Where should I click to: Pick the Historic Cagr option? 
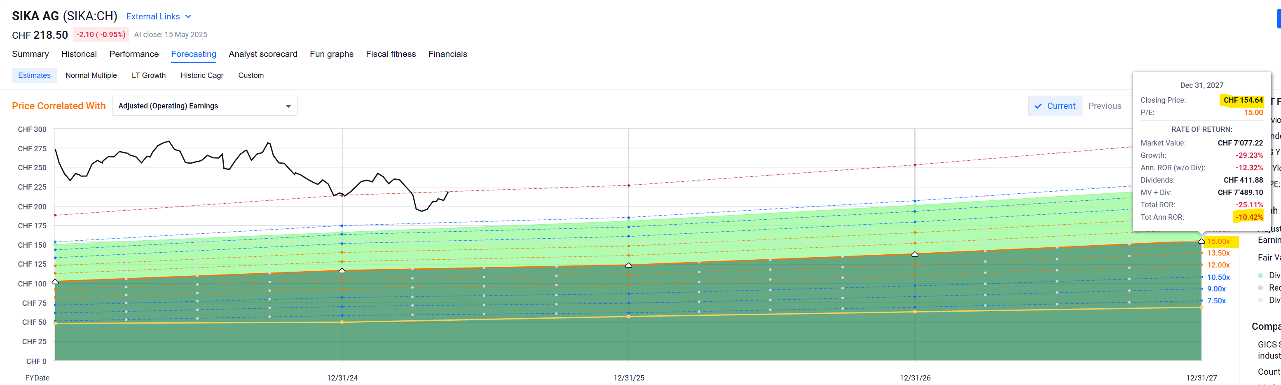tap(202, 75)
